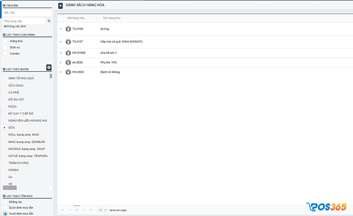Viewport: 353px width, 216px height.
Task: Click product code TS-0169
Action: 78,29
